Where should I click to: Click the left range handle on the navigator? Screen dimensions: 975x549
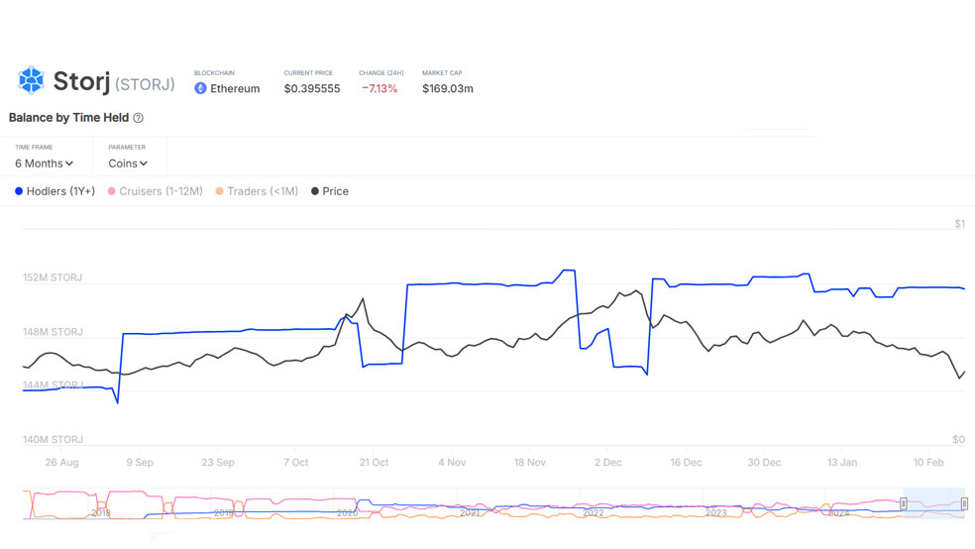pos(904,503)
